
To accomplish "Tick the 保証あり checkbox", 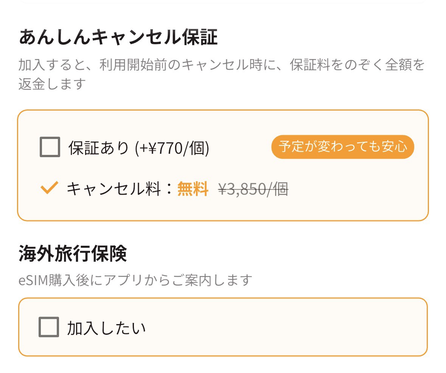I will (50, 147).
